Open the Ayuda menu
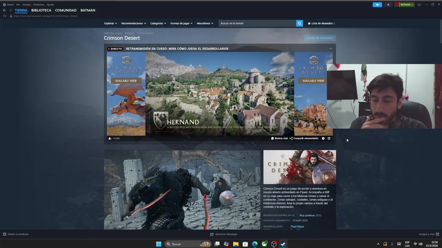 (x=50, y=4)
